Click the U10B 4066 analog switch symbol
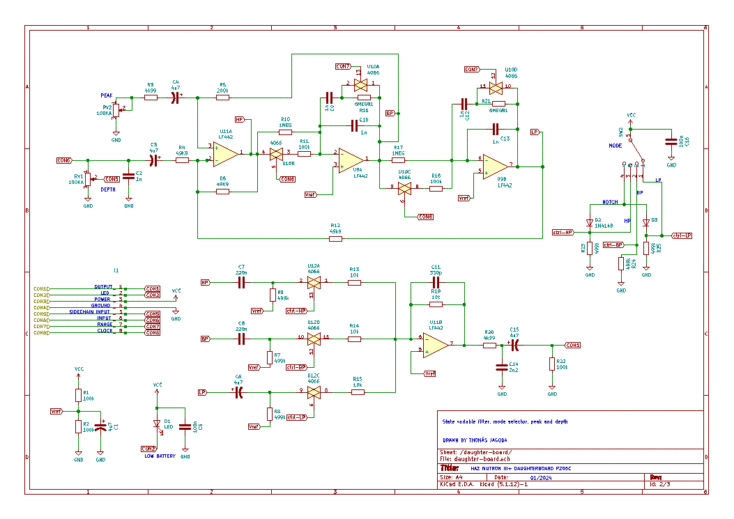This screenshot has width=734, height=519. [276, 154]
